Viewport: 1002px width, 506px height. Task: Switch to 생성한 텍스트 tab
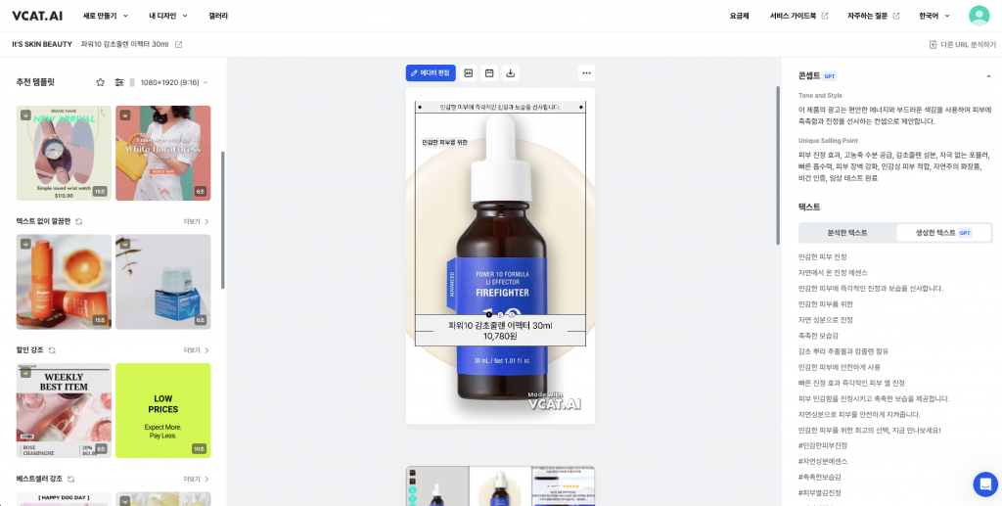click(944, 233)
